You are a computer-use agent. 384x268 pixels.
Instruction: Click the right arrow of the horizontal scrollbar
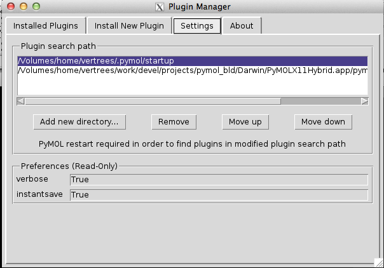click(364, 101)
